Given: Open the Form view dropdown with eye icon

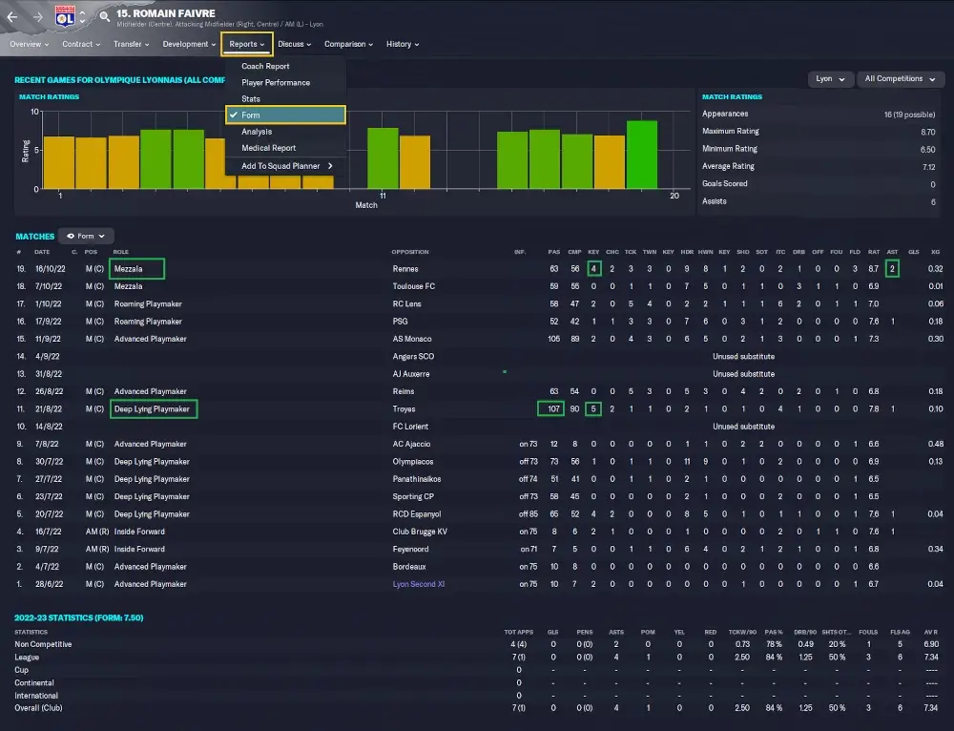Looking at the screenshot, I should click(x=86, y=236).
